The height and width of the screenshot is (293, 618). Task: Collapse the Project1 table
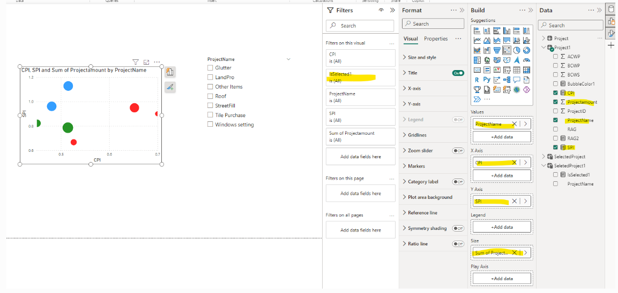pyautogui.click(x=543, y=47)
